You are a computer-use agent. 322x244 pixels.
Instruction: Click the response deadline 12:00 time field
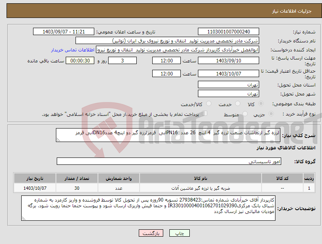click(x=167, y=60)
